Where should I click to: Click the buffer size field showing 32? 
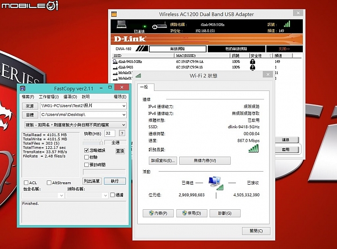pyautogui.click(x=110, y=133)
